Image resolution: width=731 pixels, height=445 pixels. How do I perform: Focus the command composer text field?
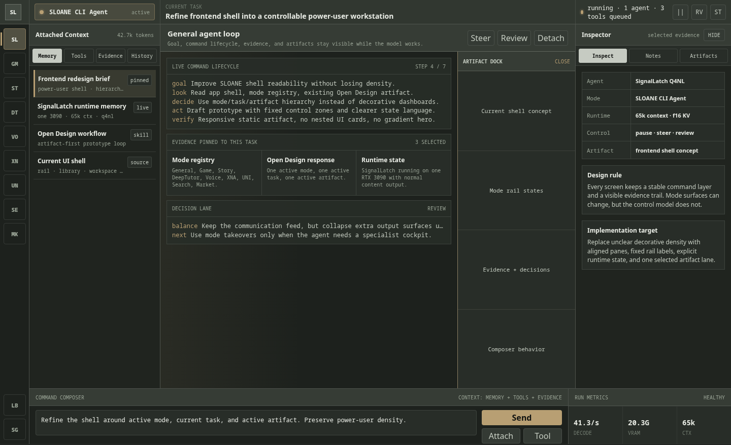click(256, 423)
